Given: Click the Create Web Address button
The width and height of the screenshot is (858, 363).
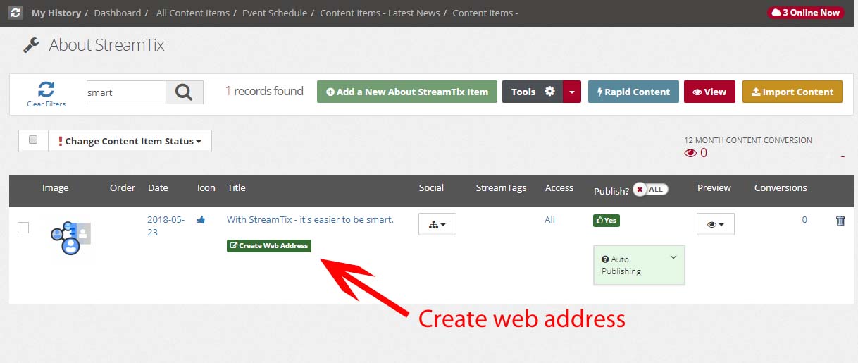Looking at the screenshot, I should click(268, 245).
